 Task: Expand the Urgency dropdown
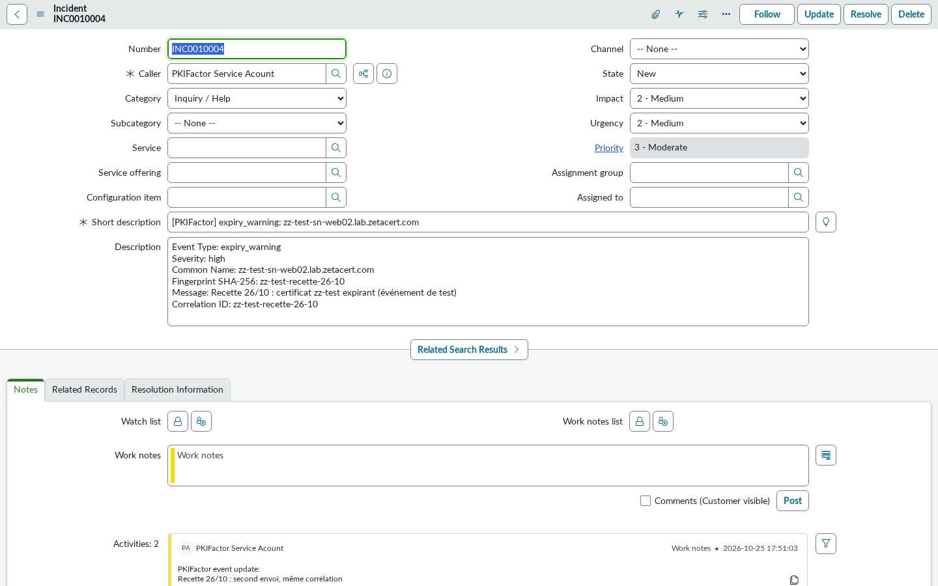point(719,123)
